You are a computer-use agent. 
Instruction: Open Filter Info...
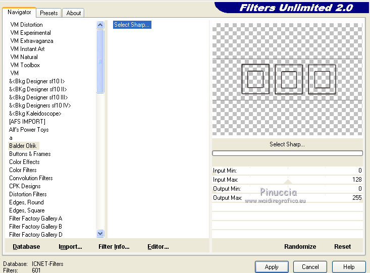[x=114, y=247]
